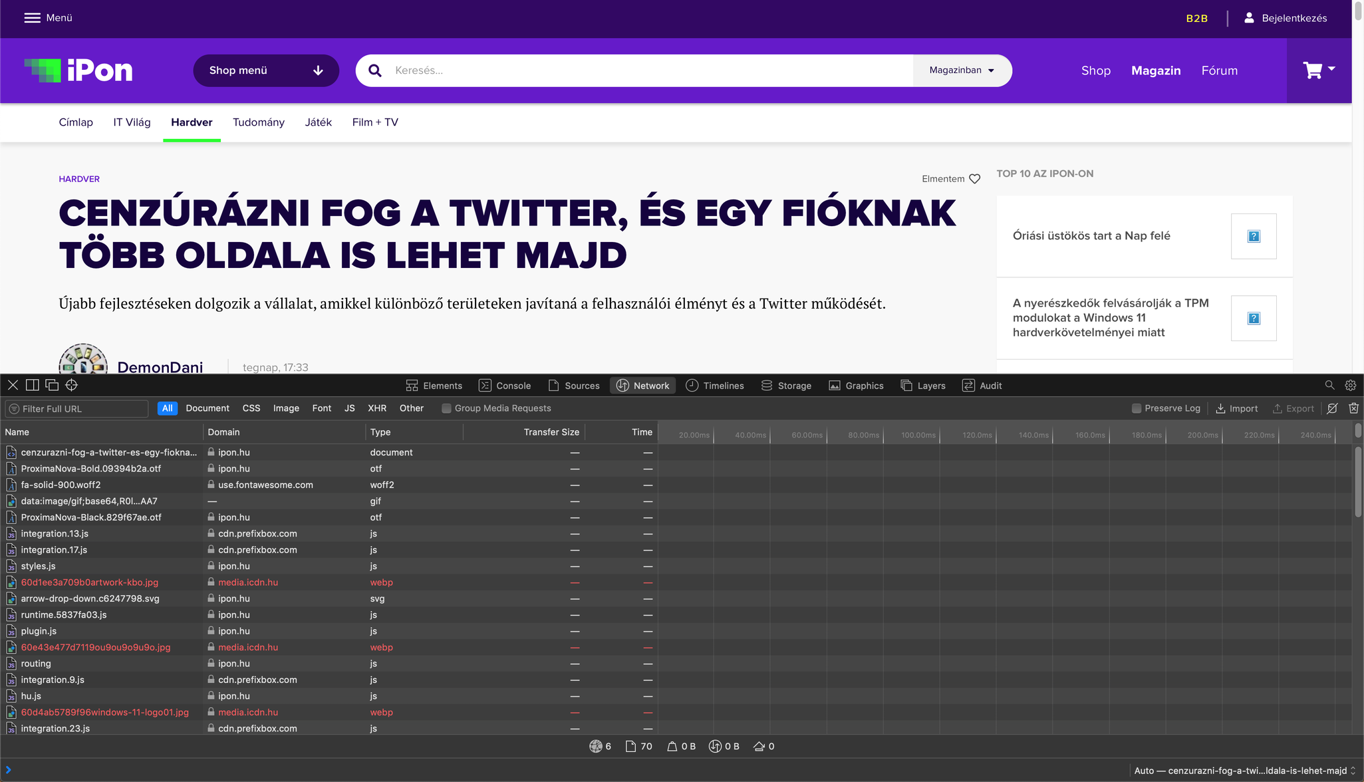This screenshot has height=782, width=1364.
Task: Filter network by Other
Action: pyautogui.click(x=412, y=408)
